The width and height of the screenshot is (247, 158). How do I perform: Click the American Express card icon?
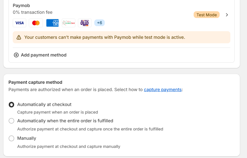pos(53,23)
